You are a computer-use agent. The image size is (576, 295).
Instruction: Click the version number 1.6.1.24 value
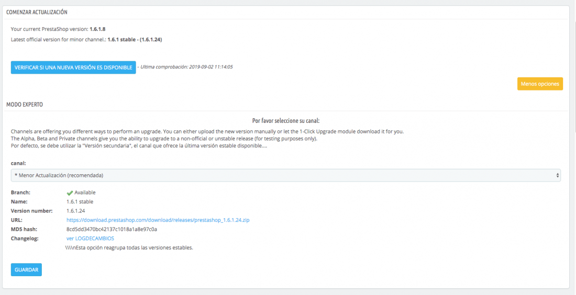click(x=76, y=211)
